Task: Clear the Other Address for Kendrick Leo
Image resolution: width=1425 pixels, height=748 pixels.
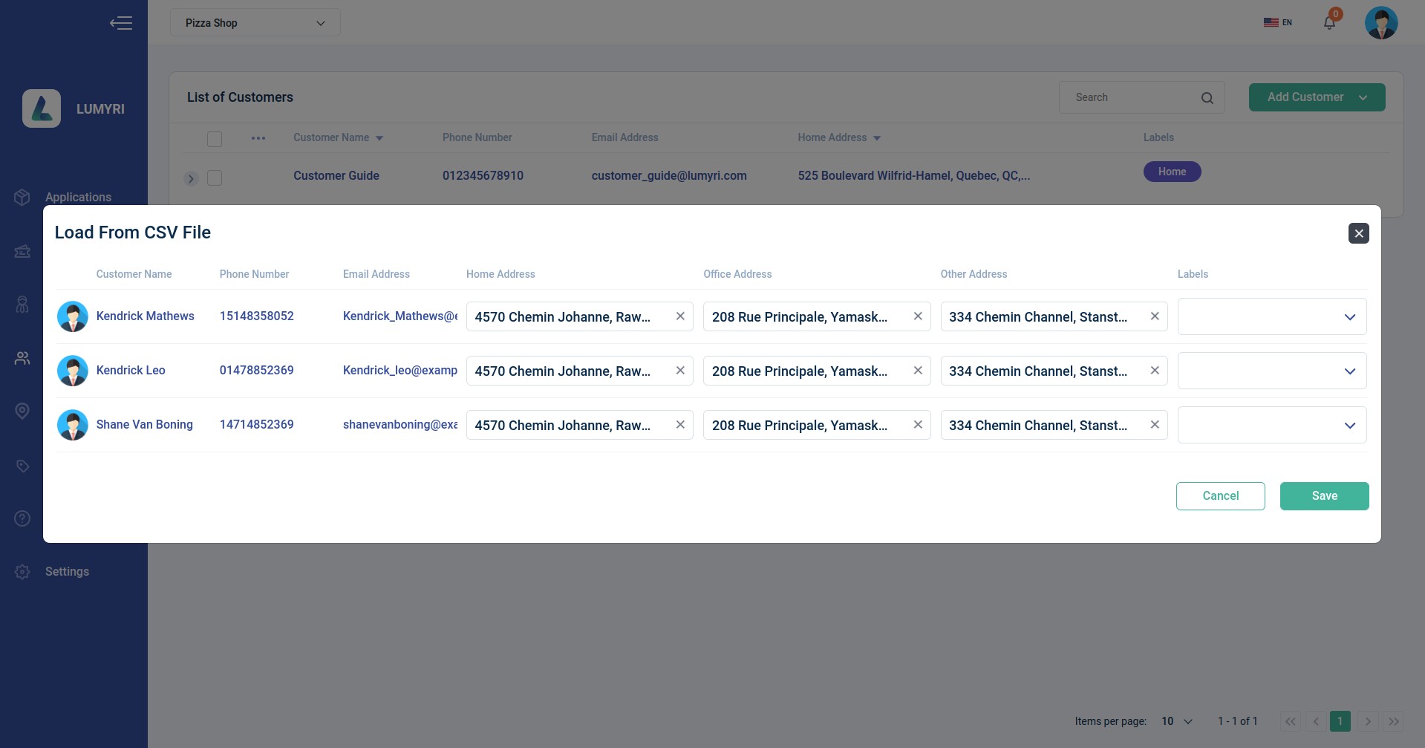Action: (x=1155, y=371)
